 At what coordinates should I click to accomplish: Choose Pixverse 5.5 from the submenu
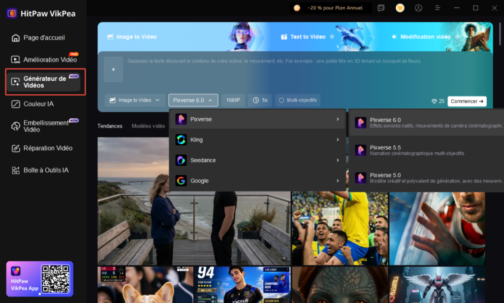pos(427,150)
